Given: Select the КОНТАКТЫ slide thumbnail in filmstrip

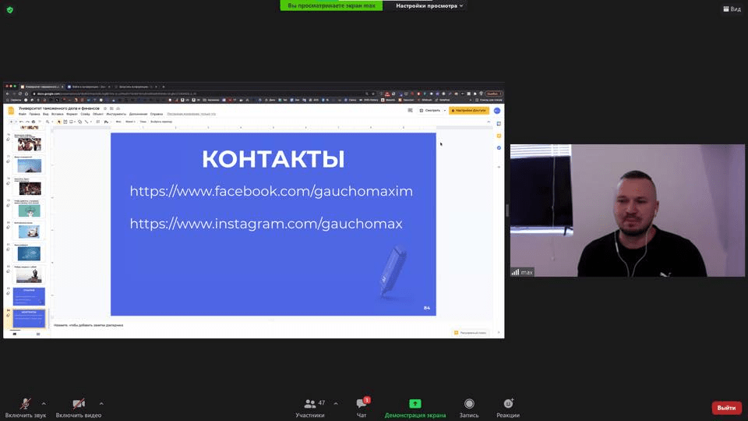Looking at the screenshot, I should 29,318.
